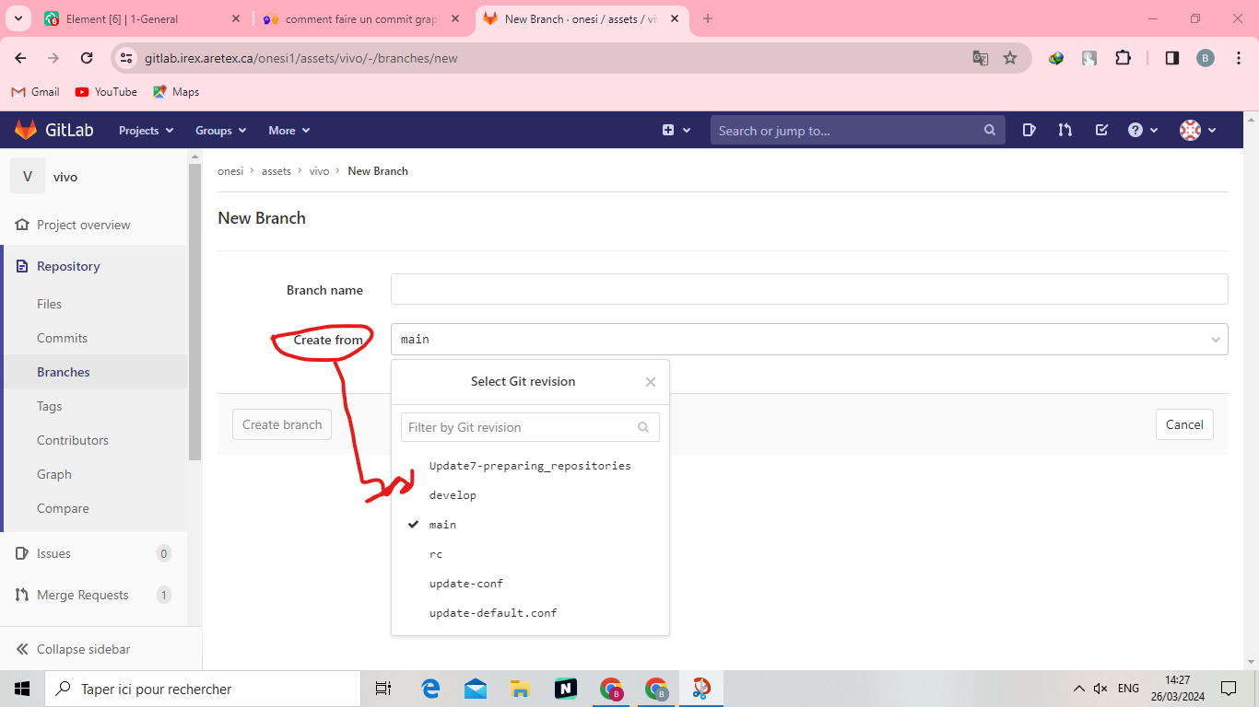Bookmark this page with the star icon

pyautogui.click(x=1010, y=58)
